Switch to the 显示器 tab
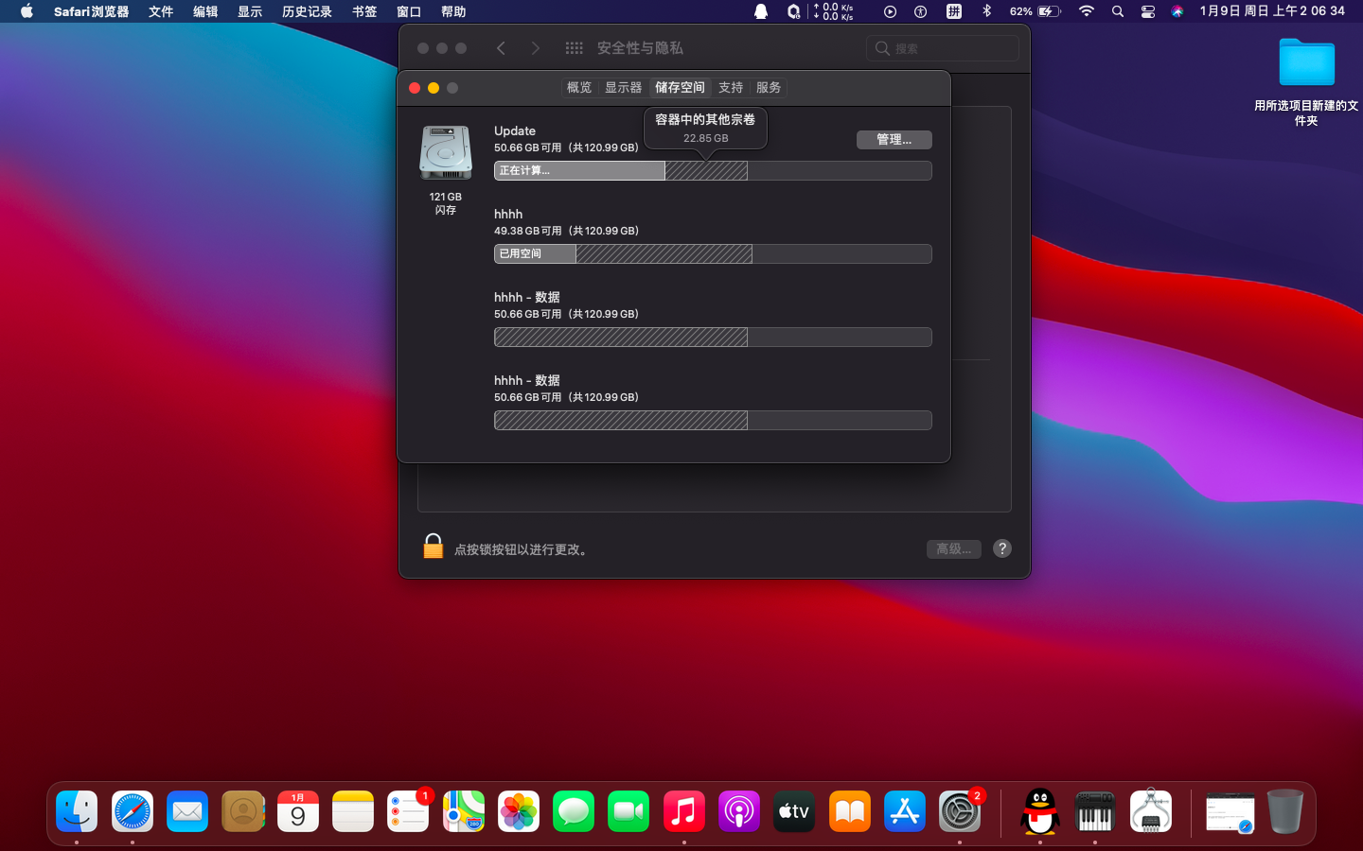 [x=623, y=87]
